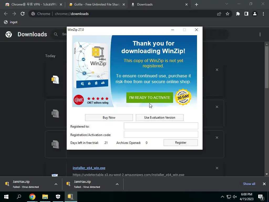The image size is (269, 202).
Task: Go back in Chrome
Action: click(6, 14)
